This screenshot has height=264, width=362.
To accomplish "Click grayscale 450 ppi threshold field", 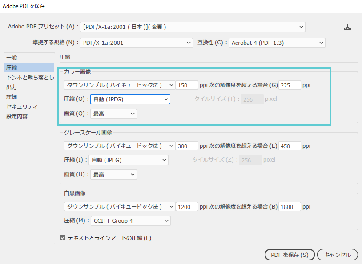I will pyautogui.click(x=290, y=146).
